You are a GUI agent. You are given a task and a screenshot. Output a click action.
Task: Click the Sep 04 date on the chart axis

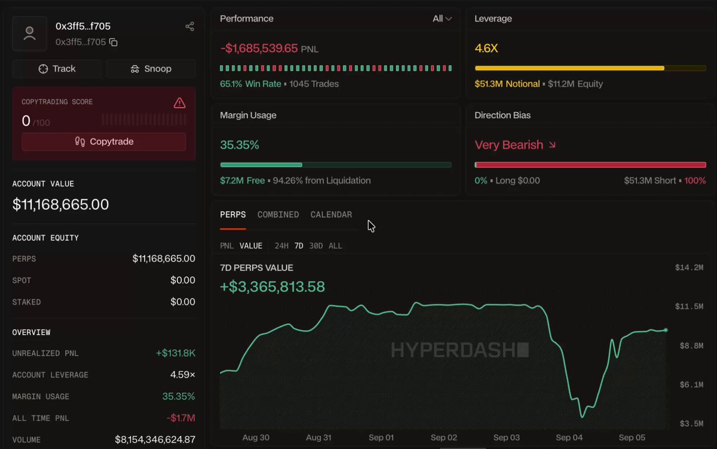tap(569, 438)
